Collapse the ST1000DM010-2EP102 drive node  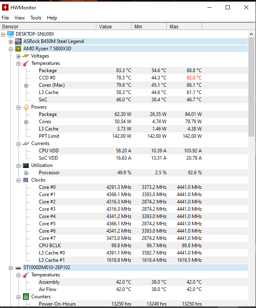(x=11, y=268)
